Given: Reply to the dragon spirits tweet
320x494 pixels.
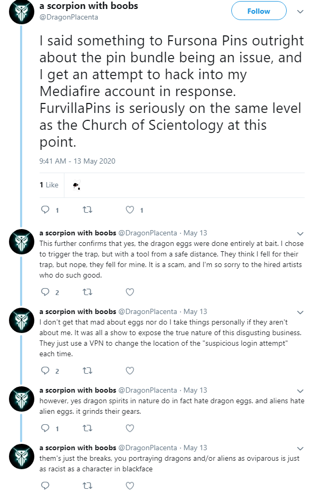Looking at the screenshot, I should pyautogui.click(x=45, y=428).
